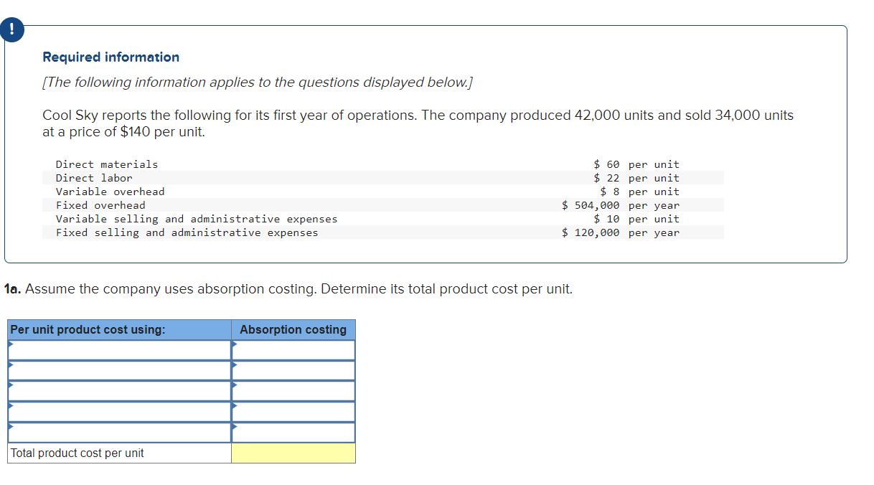Expand the third Absorption costing amount dropdown
This screenshot has height=485, width=874.
coord(292,391)
